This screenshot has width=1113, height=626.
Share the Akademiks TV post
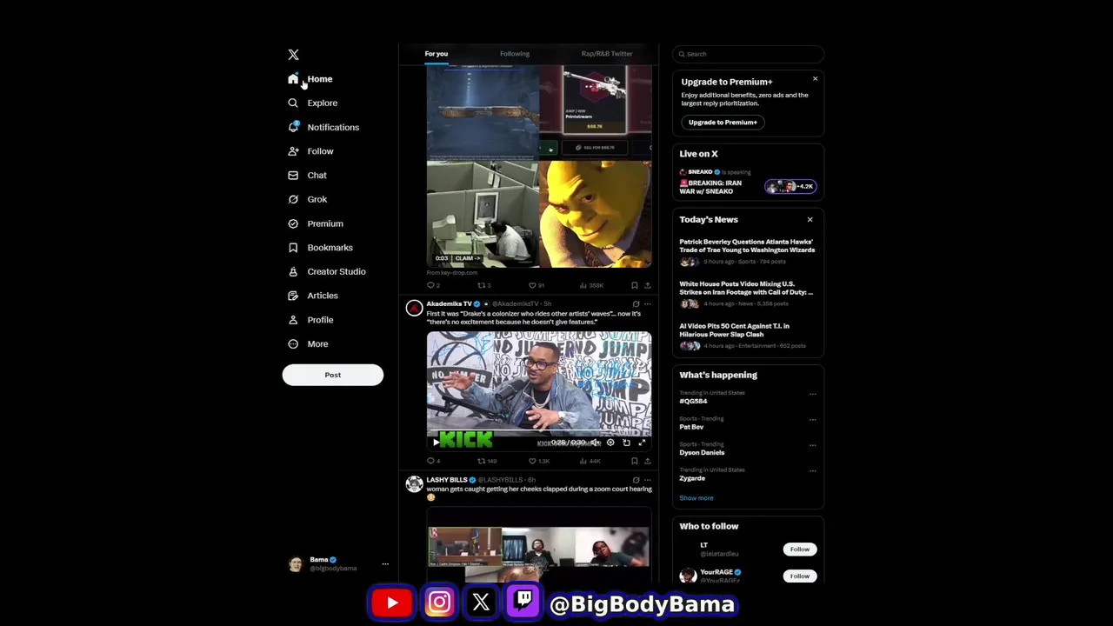[x=647, y=461]
